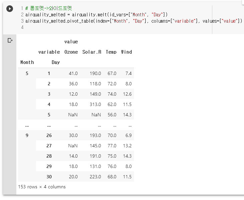Click Day index 29

(x=49, y=166)
